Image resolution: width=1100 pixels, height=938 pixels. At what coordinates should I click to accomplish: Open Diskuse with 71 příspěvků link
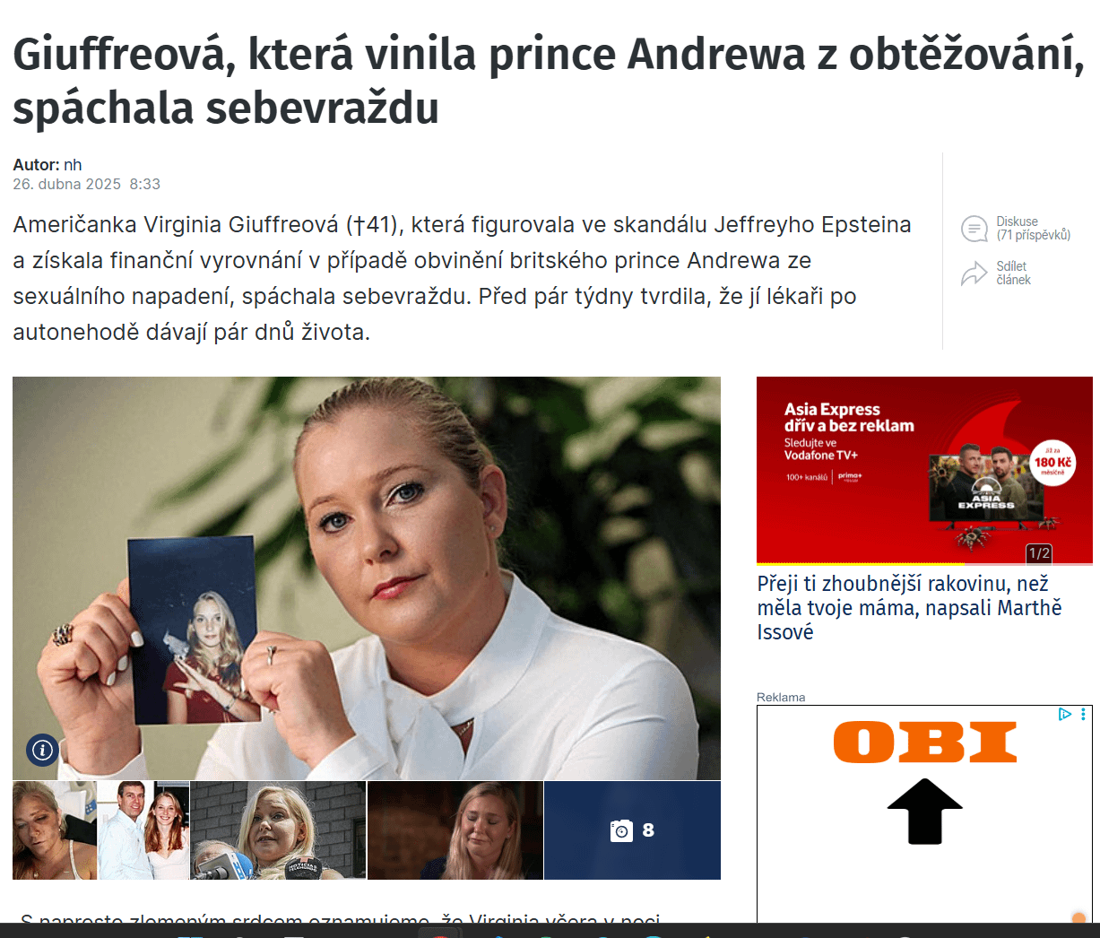1034,229
